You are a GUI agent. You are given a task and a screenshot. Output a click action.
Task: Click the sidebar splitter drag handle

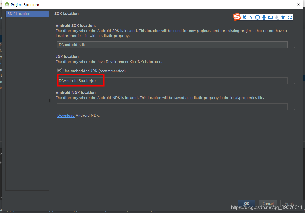pyautogui.click(x=50, y=100)
